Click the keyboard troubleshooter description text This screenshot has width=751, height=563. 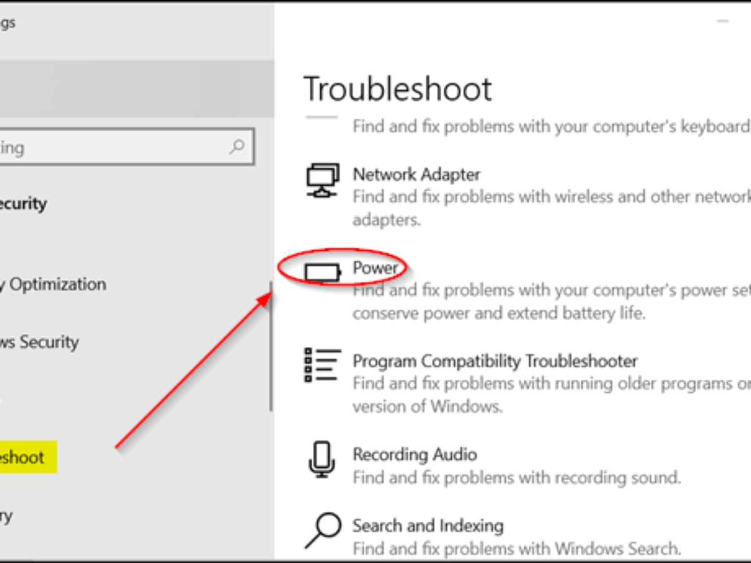551,126
